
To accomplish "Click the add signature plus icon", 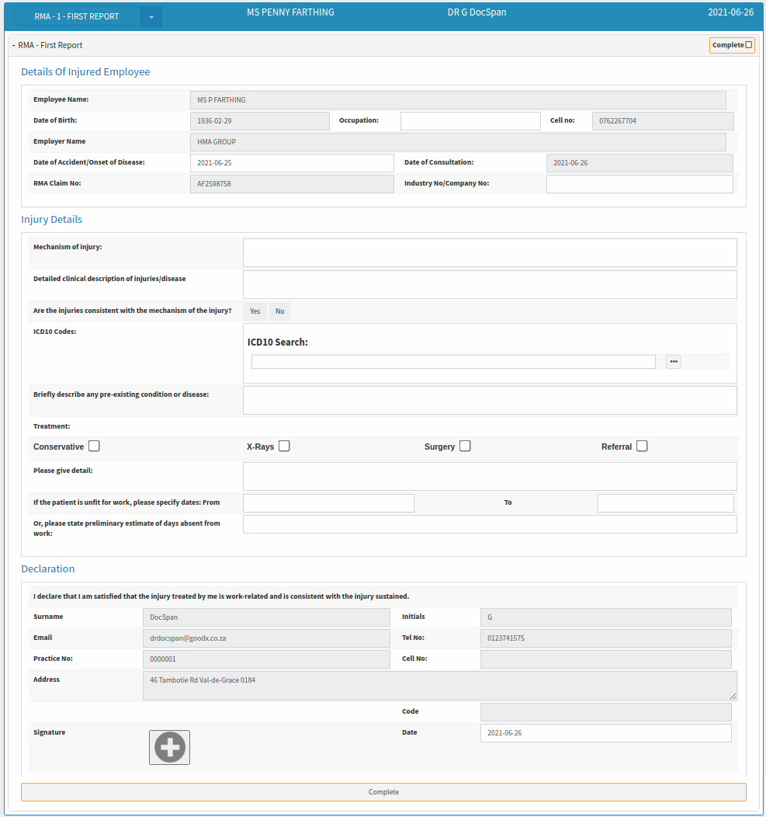I will tap(169, 747).
